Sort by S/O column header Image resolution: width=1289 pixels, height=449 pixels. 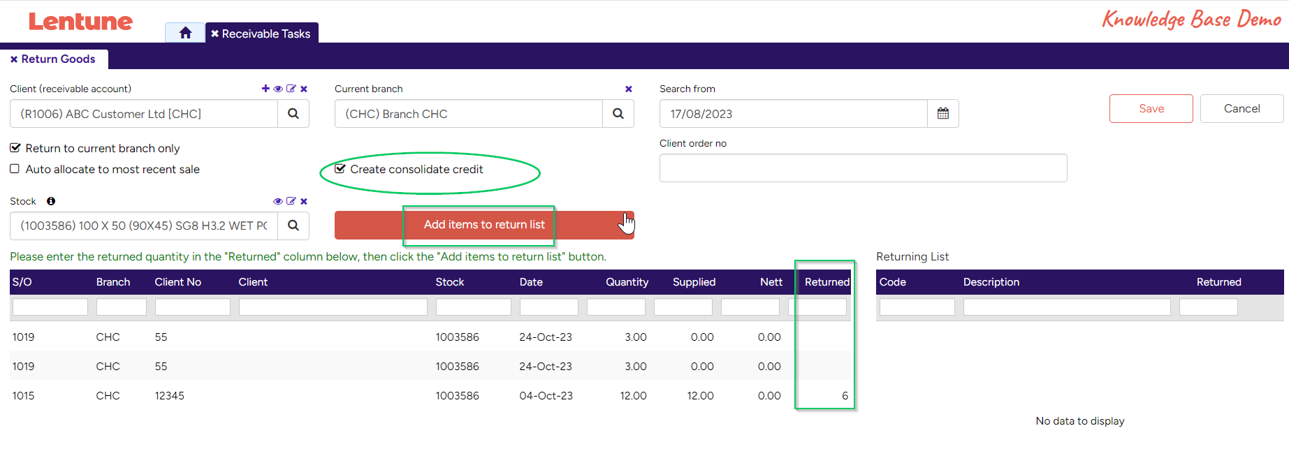[22, 282]
